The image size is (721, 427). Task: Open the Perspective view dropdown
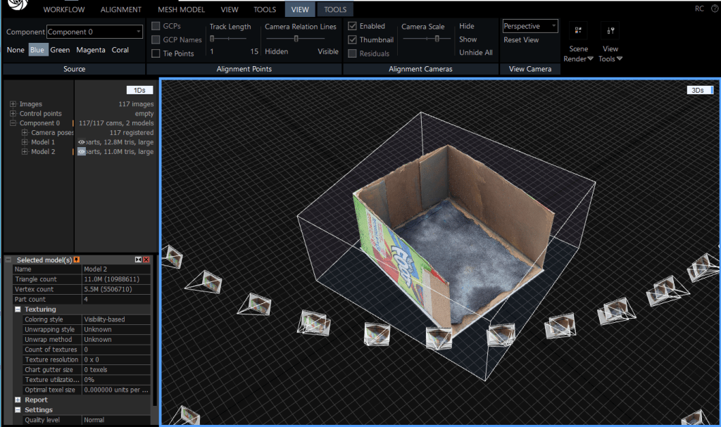(x=530, y=26)
